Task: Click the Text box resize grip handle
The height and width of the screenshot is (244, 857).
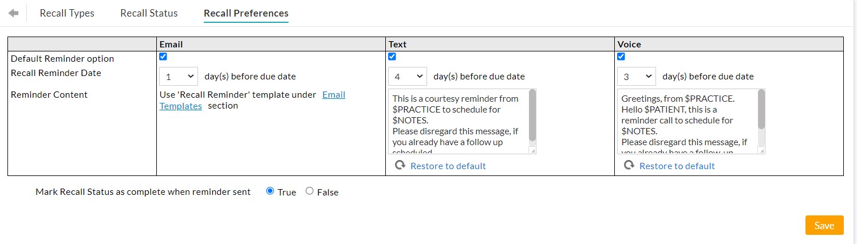Action: click(532, 150)
